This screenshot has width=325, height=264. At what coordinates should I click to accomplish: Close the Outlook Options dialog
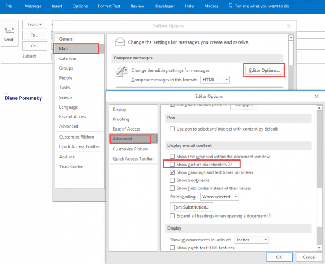pyautogui.click(x=288, y=26)
